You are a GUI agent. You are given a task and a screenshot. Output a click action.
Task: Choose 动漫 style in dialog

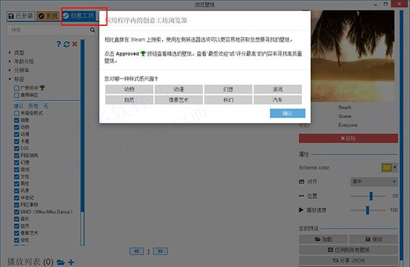pyautogui.click(x=178, y=89)
